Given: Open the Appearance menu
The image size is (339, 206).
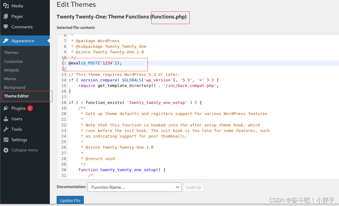Looking at the screenshot, I should [23, 41].
